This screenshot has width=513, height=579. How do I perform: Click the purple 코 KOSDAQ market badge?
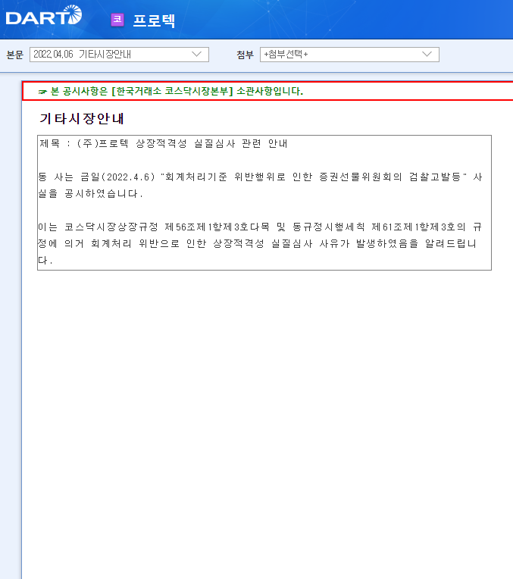pyautogui.click(x=117, y=20)
